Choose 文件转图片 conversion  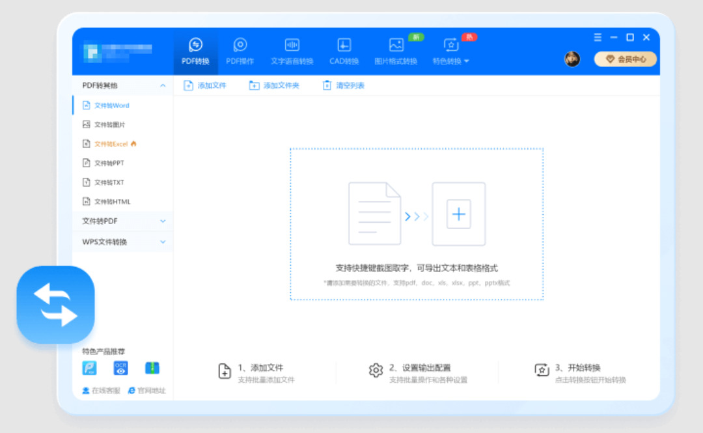click(123, 124)
